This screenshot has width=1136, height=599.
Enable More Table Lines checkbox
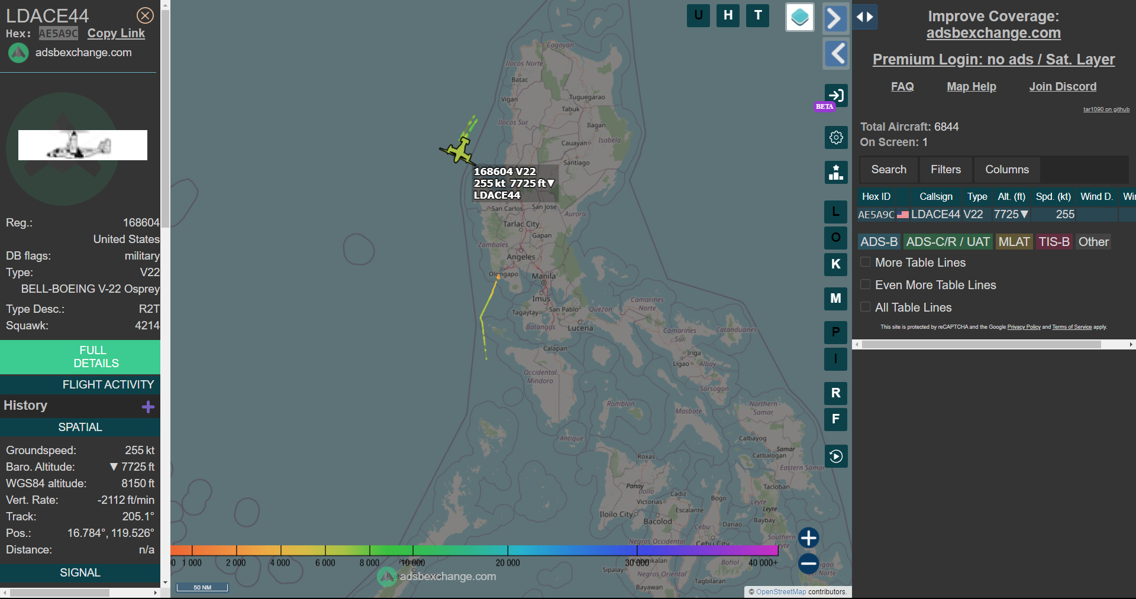pos(865,262)
